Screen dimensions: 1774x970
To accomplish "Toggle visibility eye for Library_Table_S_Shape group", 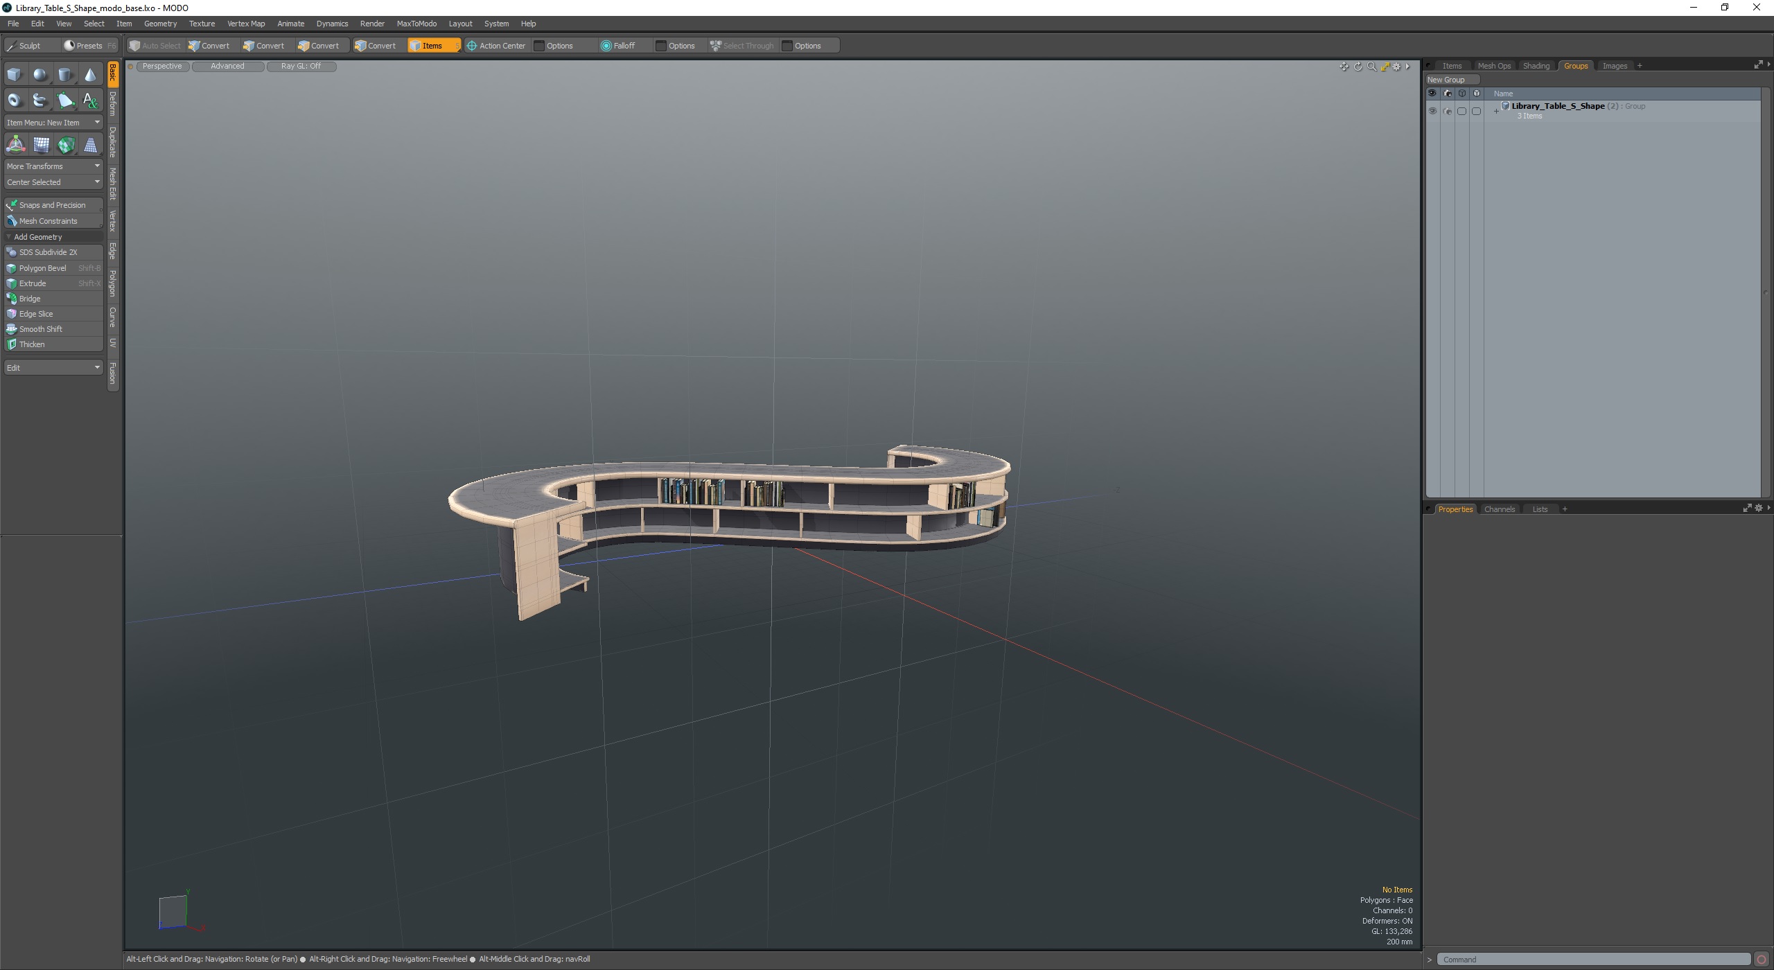I will coord(1432,111).
